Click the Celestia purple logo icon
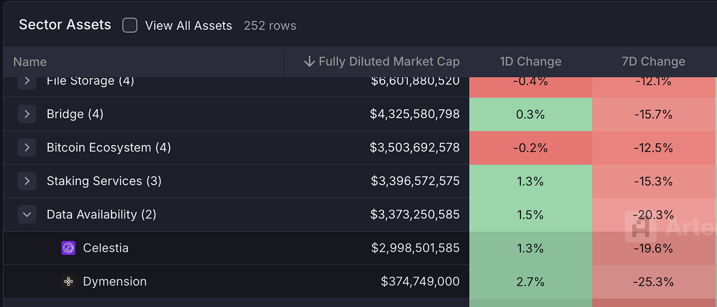Image resolution: width=717 pixels, height=307 pixels. [68, 248]
